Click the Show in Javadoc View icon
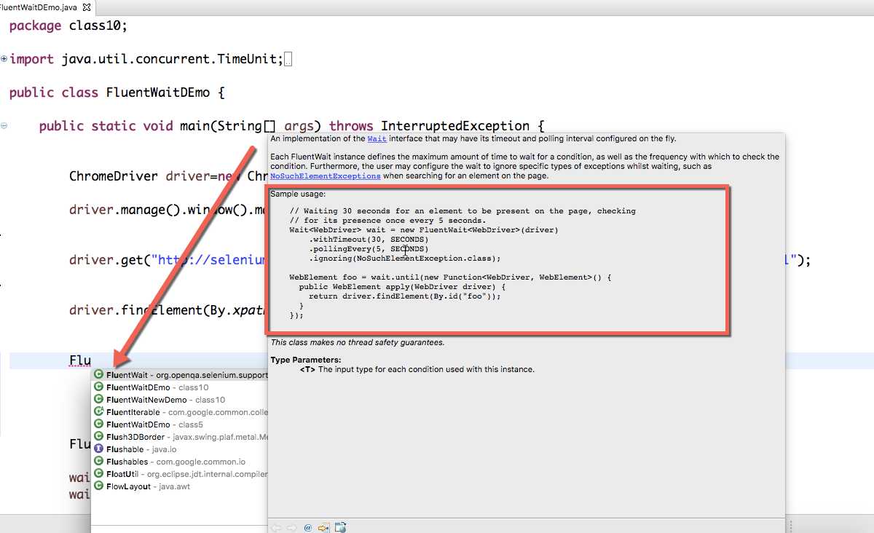 point(323,527)
